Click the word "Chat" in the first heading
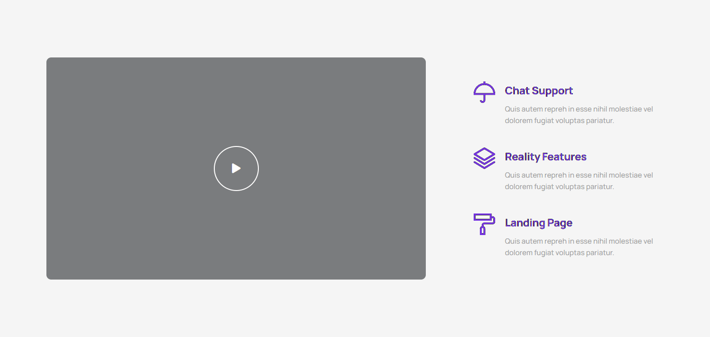The width and height of the screenshot is (710, 337). 517,91
